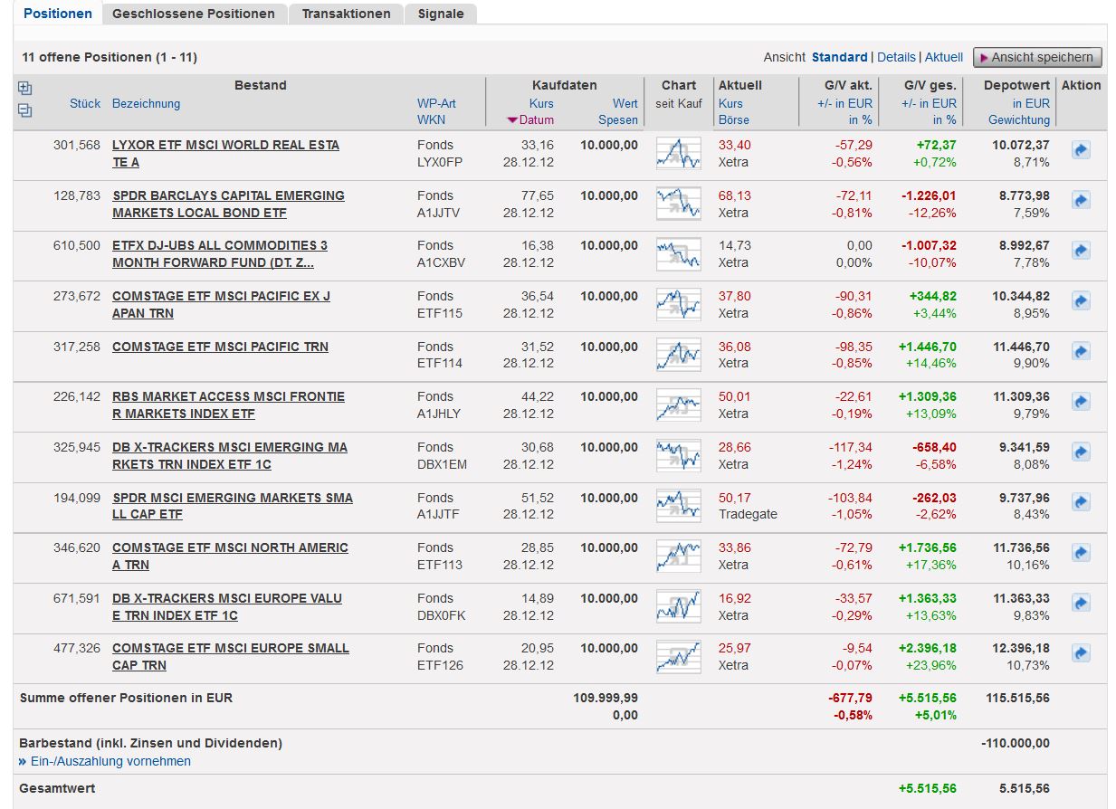Screen dimensions: 1116x809
Task: Sort by Bezeichnung column header
Action: [146, 103]
